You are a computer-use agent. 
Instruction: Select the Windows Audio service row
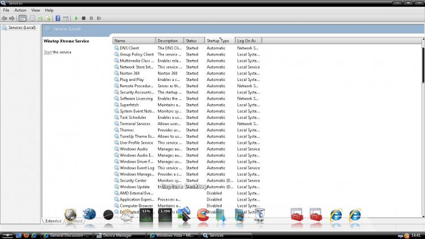[187, 149]
